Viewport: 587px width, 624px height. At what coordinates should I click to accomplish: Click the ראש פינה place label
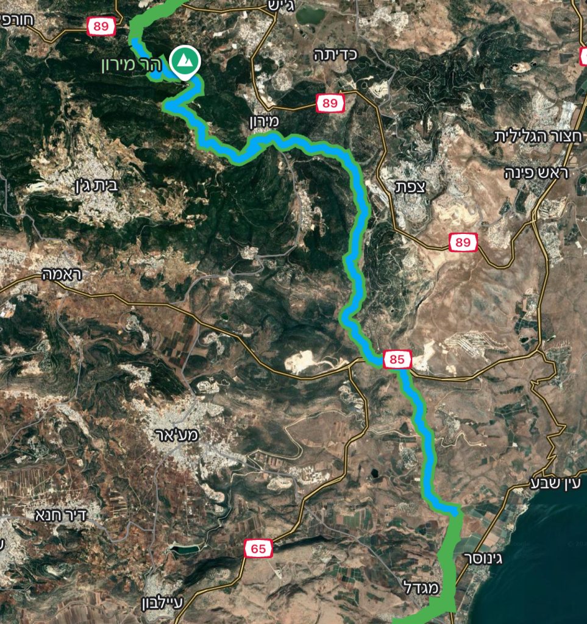click(x=536, y=173)
